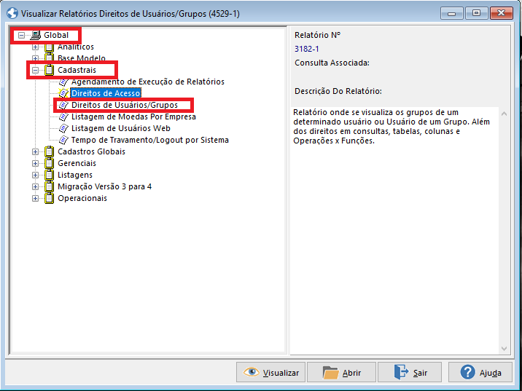522x391 pixels.
Task: Select the Operacionais tree label
Action: (x=82, y=198)
